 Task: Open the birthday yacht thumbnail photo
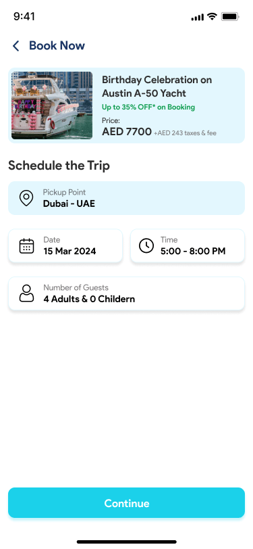(52, 105)
